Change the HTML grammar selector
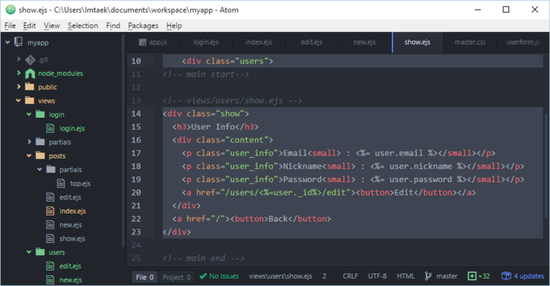This screenshot has width=550, height=286. (x=406, y=276)
